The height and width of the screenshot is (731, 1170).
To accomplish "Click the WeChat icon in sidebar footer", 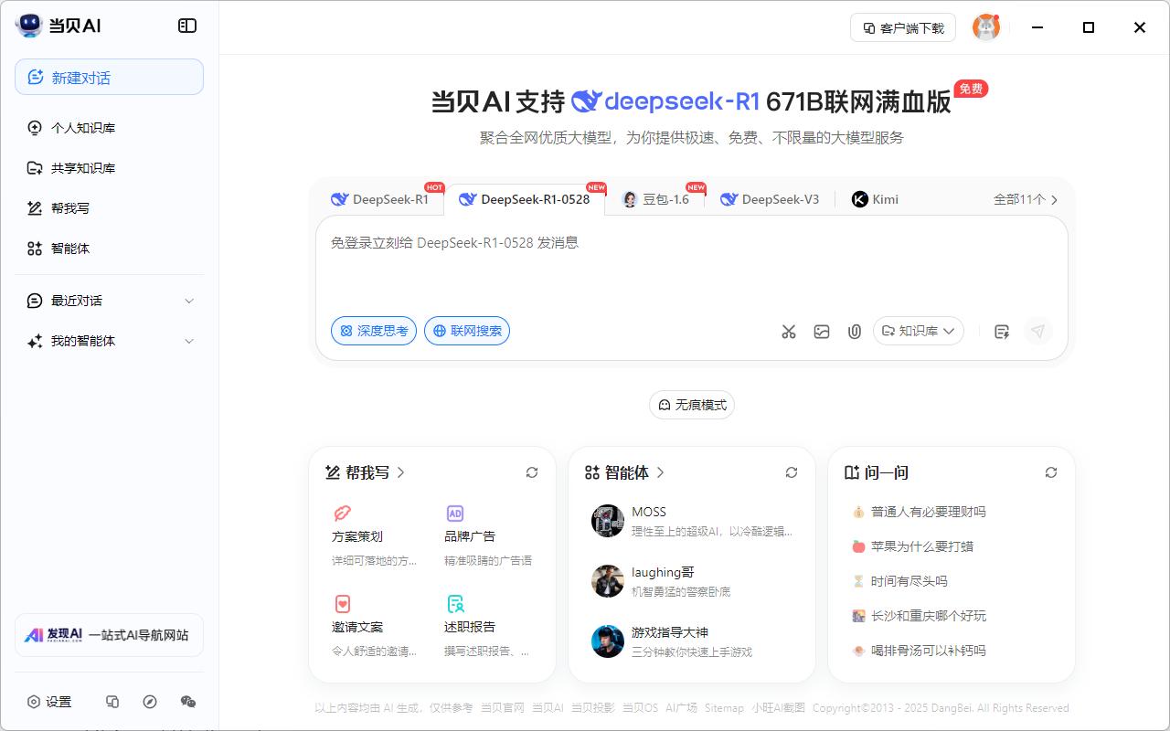I will [x=188, y=702].
